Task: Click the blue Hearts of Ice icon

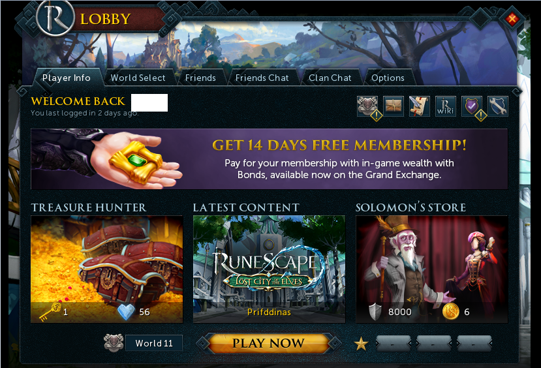Action: [x=126, y=312]
